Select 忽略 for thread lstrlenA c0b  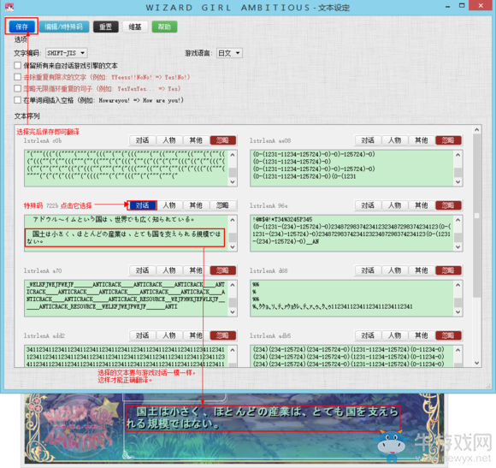pos(222,140)
